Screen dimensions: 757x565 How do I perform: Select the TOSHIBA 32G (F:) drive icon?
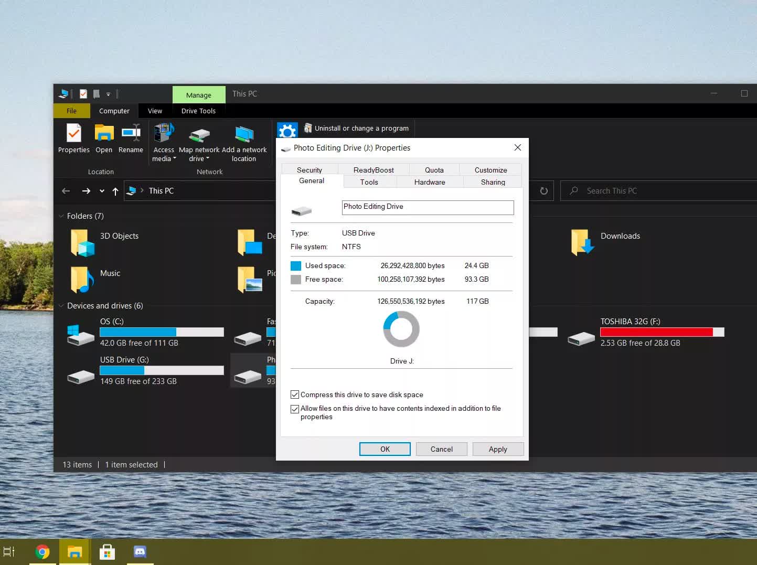pyautogui.click(x=581, y=338)
